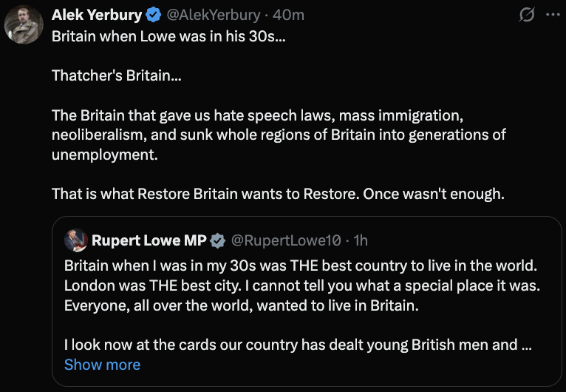
Task: Click the Rupert Lowe MP display name
Action: pyautogui.click(x=149, y=240)
